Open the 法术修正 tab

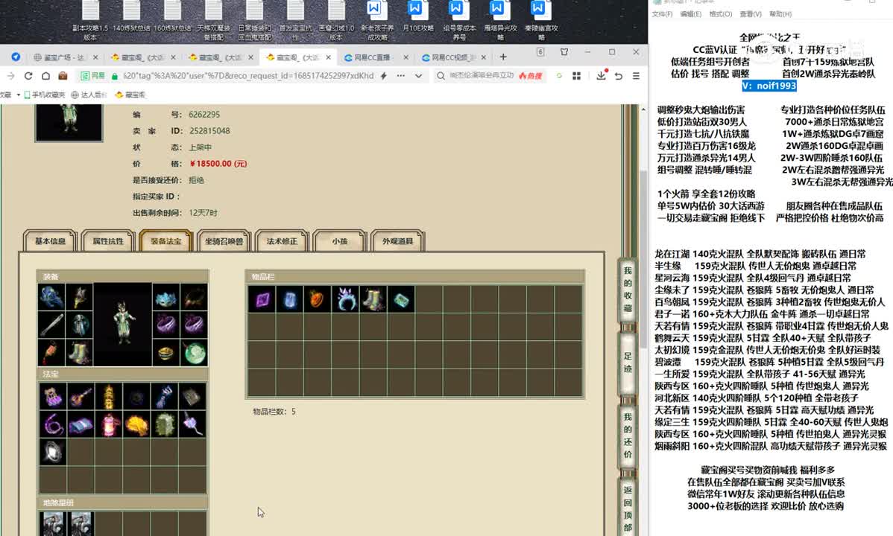coord(282,241)
